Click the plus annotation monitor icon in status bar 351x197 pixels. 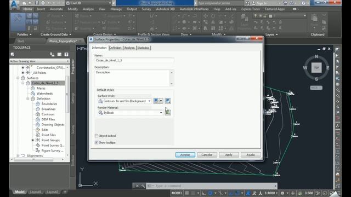tap(293, 193)
